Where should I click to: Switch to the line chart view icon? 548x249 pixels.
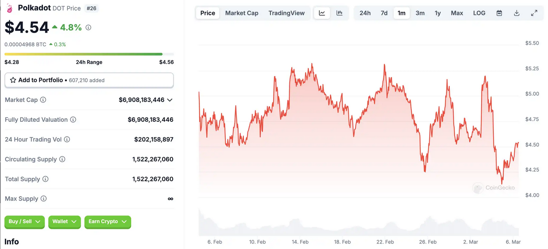322,13
